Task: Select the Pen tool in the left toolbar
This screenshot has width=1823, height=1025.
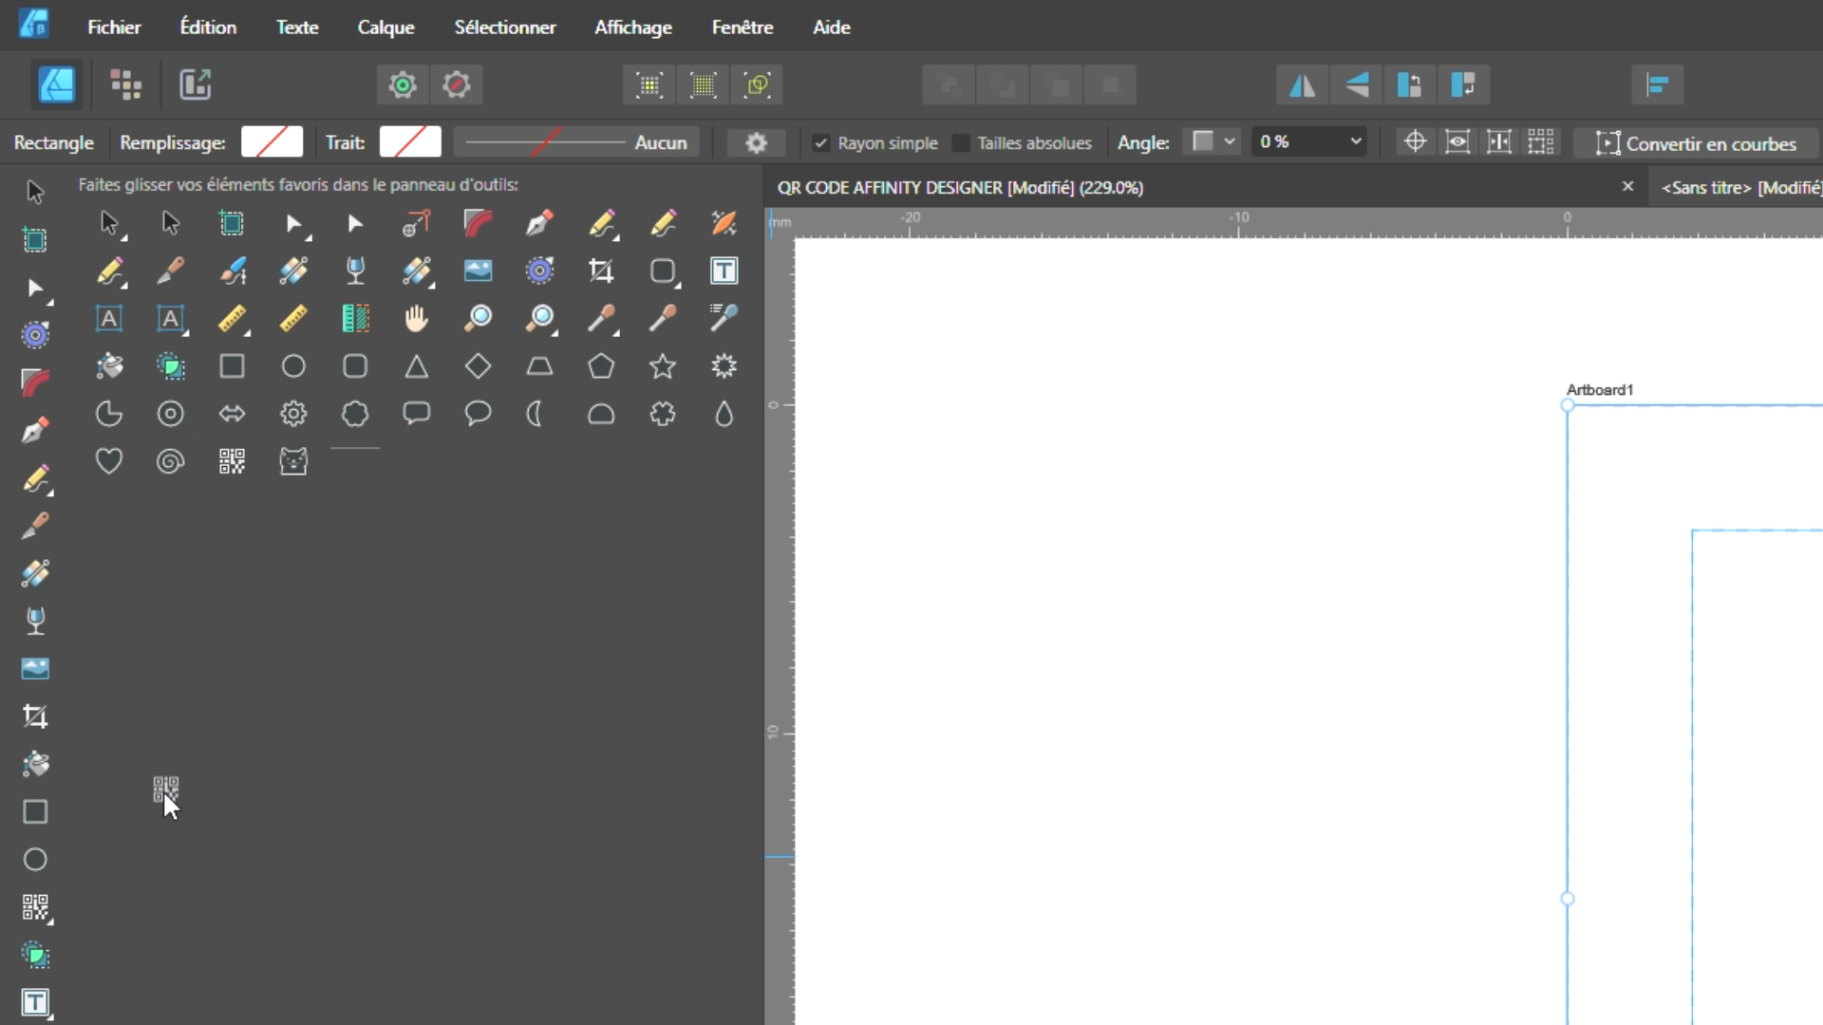Action: [35, 431]
